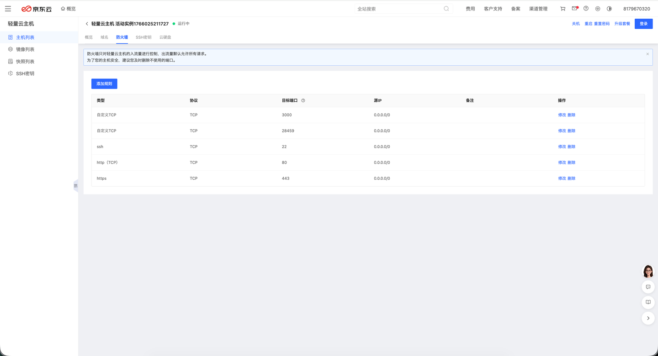Click 重置密码 link
The image size is (658, 356).
[602, 24]
